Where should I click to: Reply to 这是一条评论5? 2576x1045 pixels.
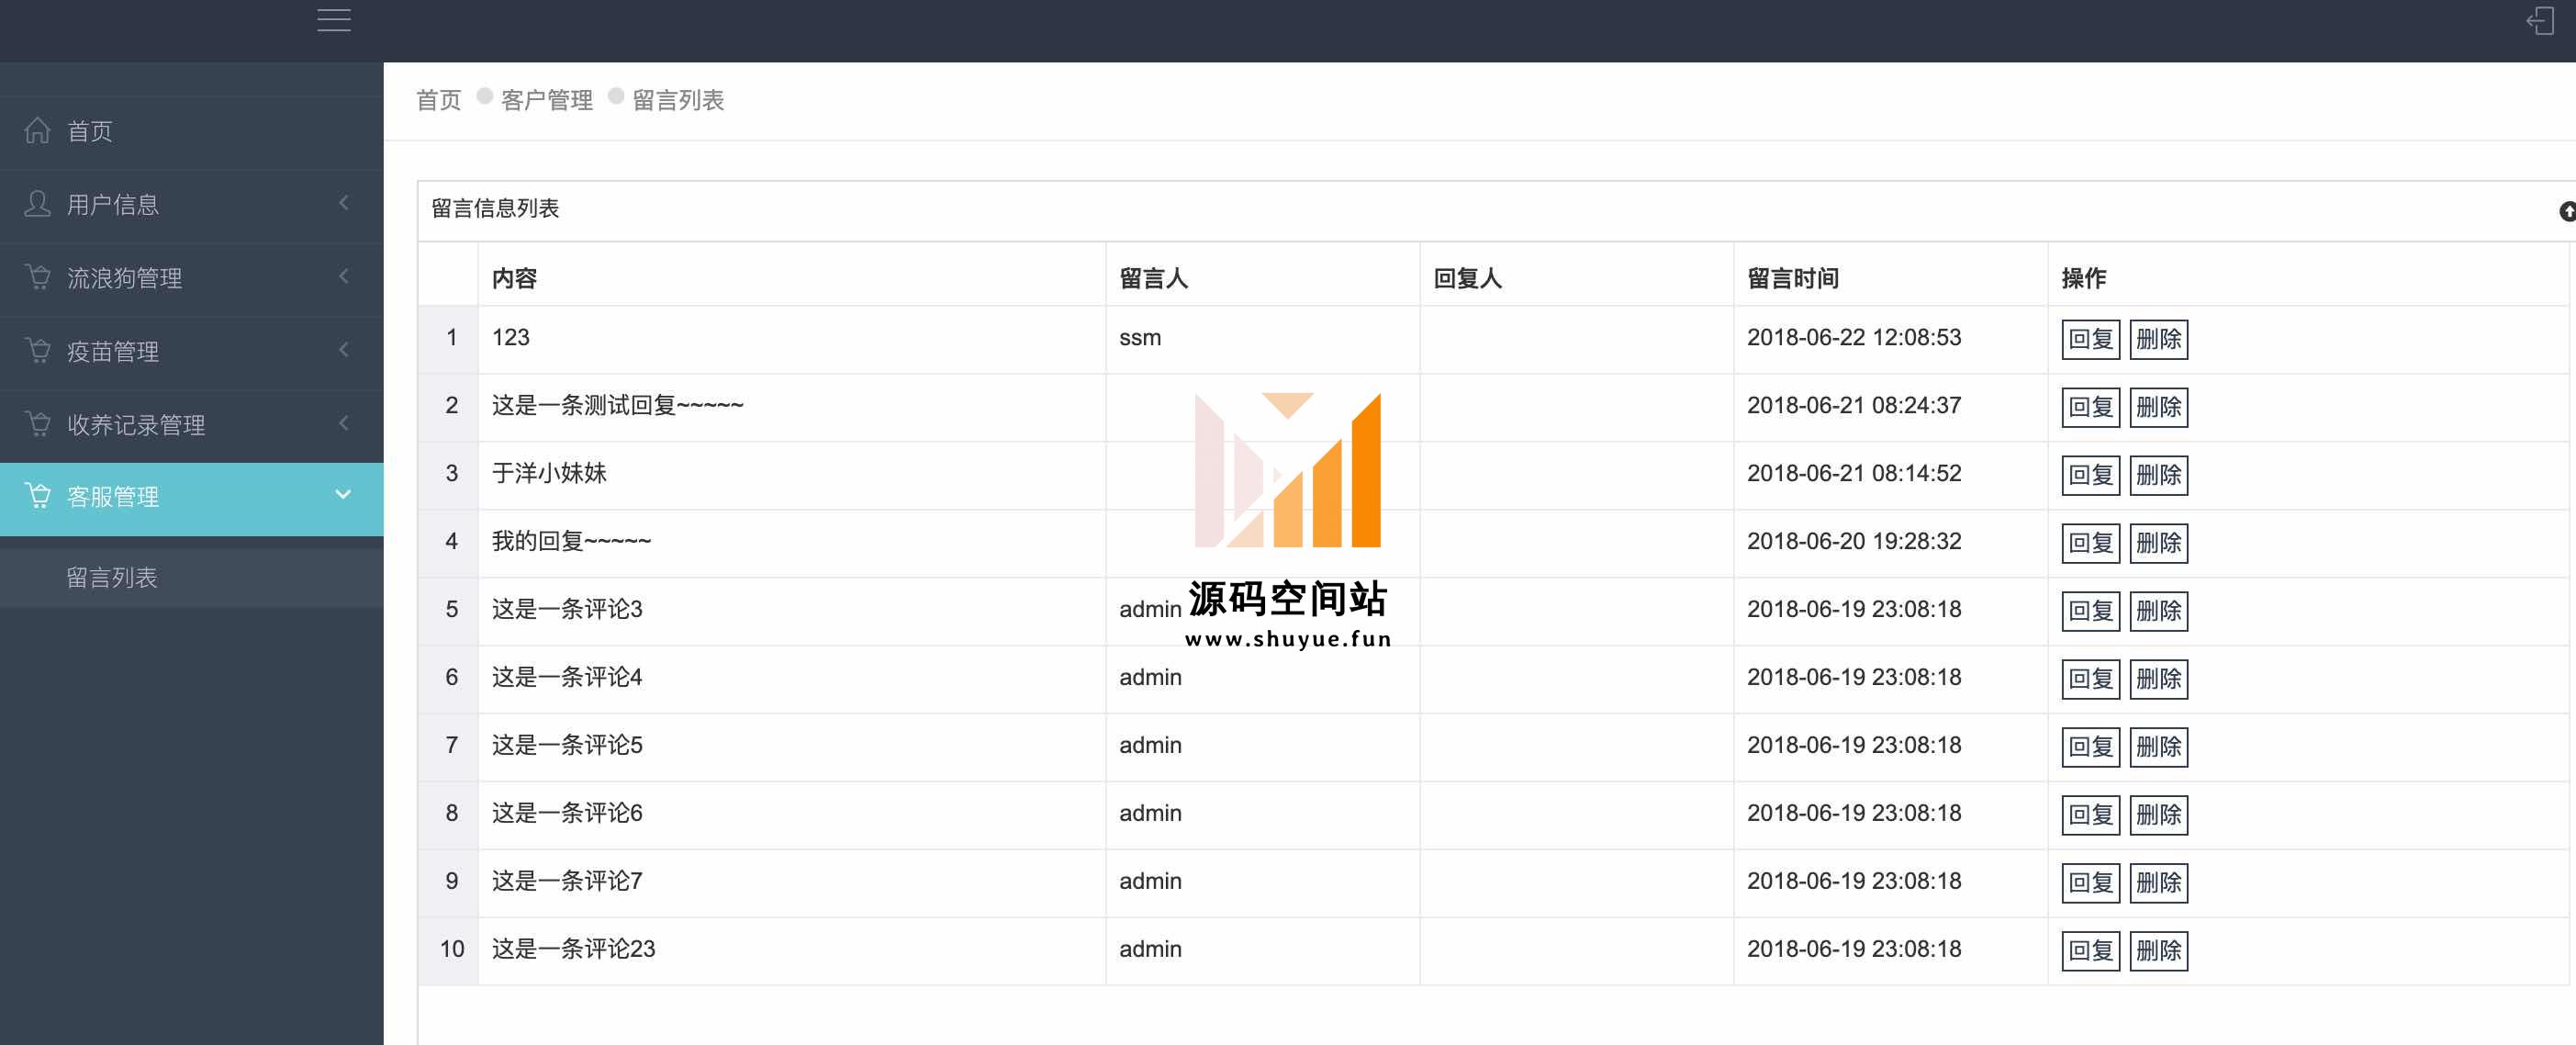click(x=2090, y=747)
